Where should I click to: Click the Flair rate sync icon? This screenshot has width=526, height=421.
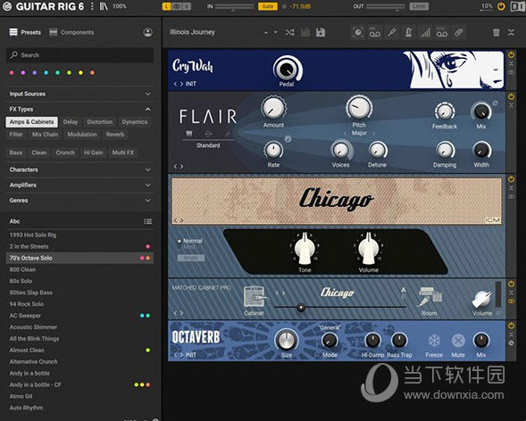pos(288,139)
